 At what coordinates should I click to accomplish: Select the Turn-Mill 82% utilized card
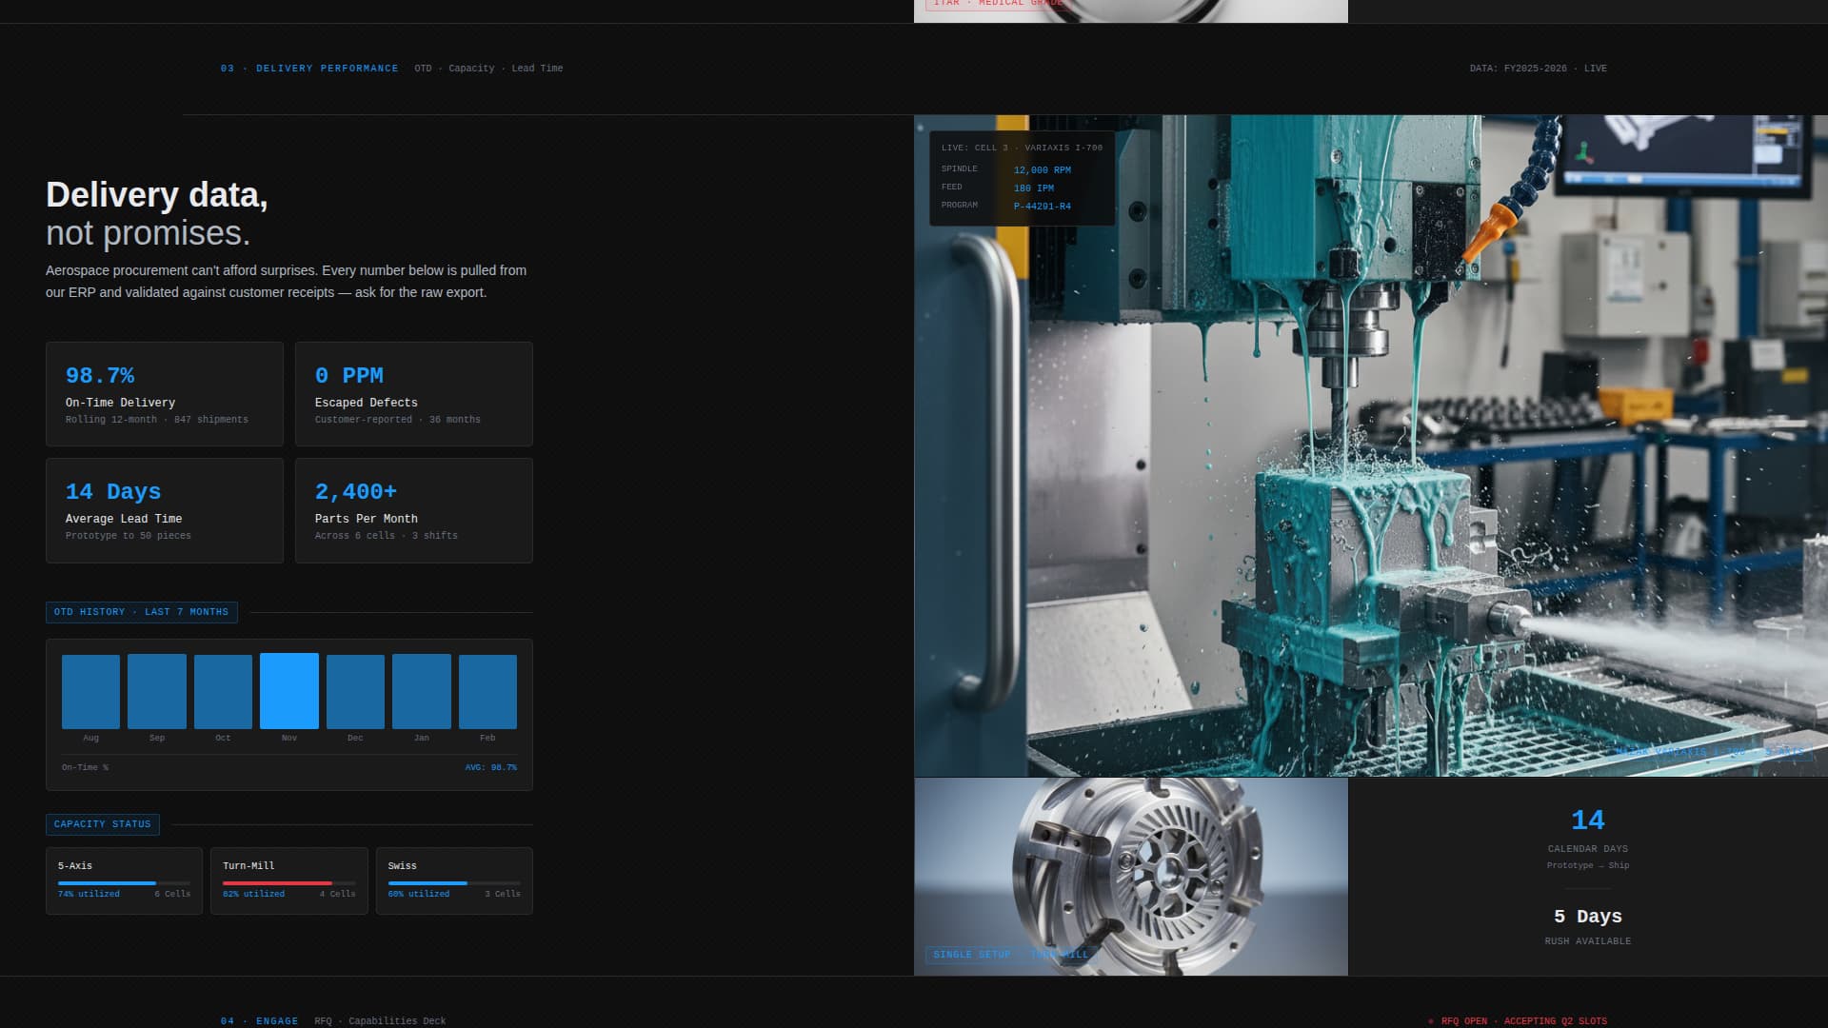288,880
